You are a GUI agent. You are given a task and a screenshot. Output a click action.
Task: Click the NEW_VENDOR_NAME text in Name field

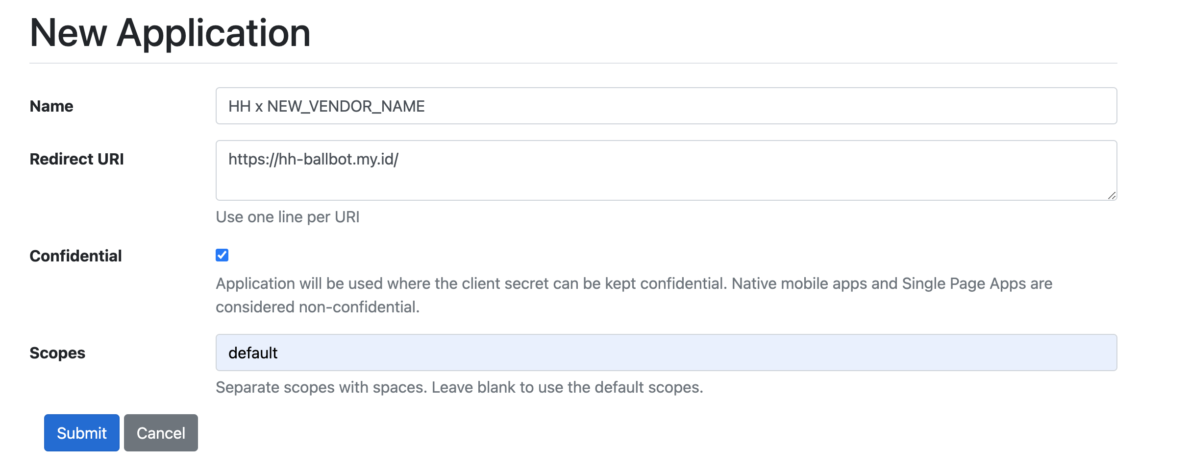(346, 106)
